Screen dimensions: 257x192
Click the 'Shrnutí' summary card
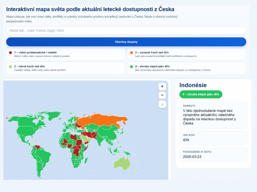[213, 115]
